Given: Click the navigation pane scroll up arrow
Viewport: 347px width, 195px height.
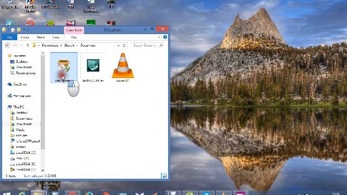Looking at the screenshot, I should [x=43, y=53].
